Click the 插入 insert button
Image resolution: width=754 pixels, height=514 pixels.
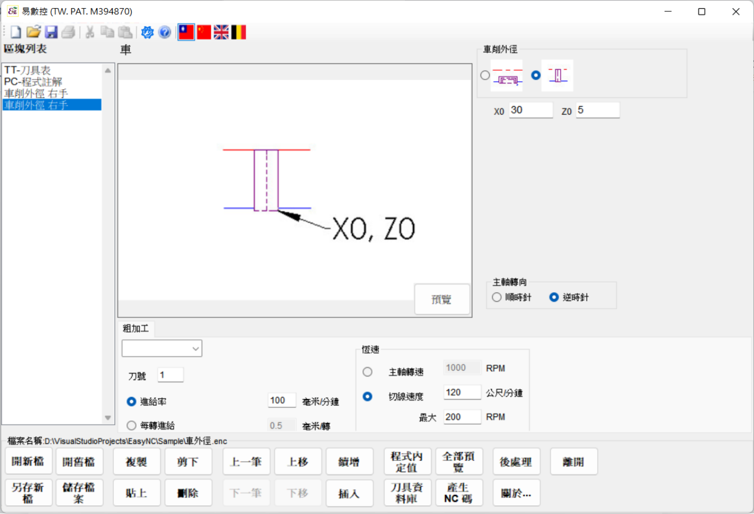(x=349, y=493)
